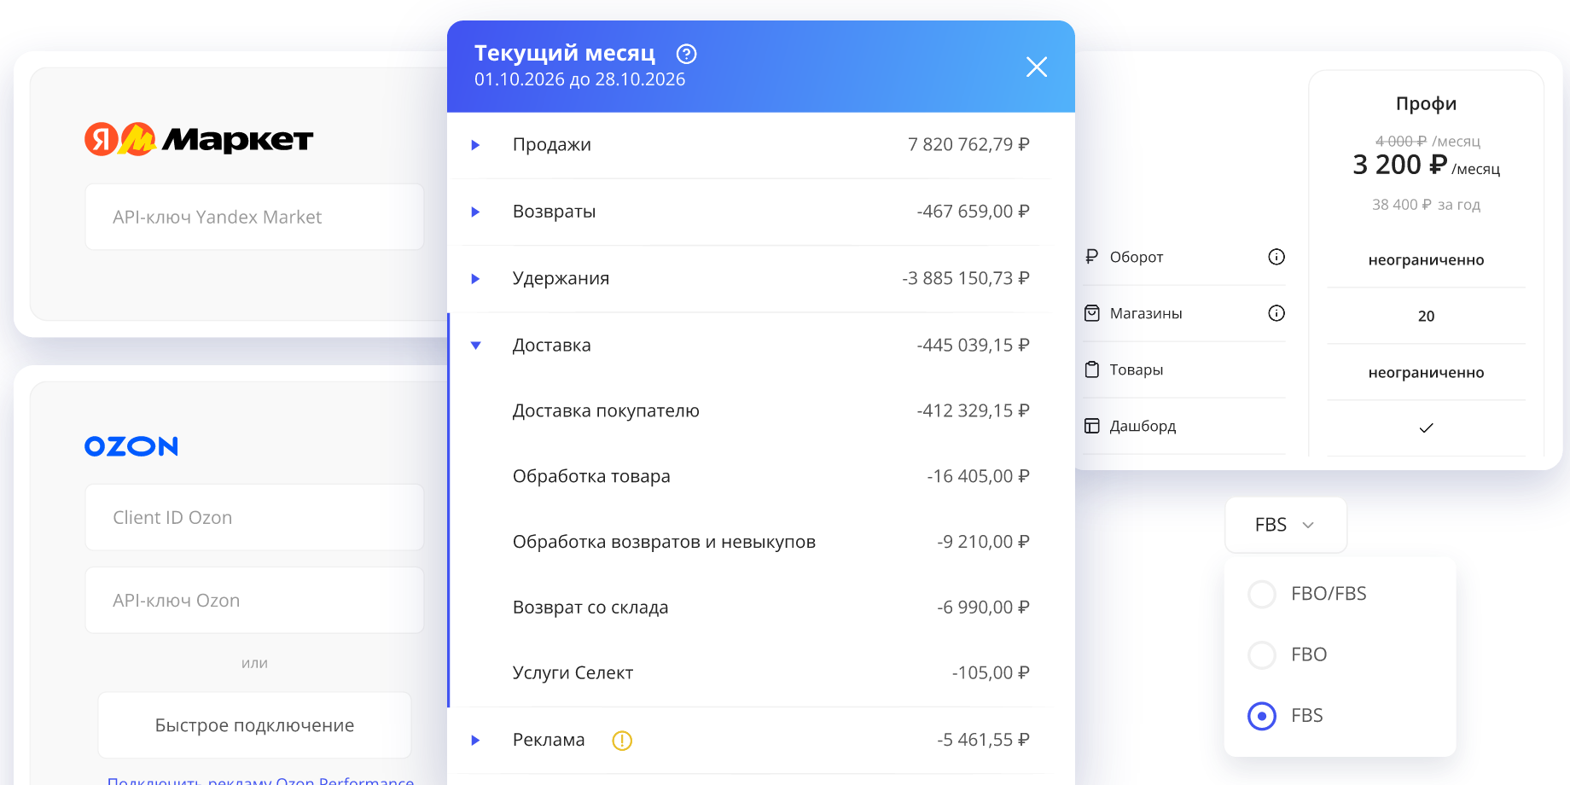The image size is (1570, 785).
Task: Expand the Реклама row
Action: 476,741
